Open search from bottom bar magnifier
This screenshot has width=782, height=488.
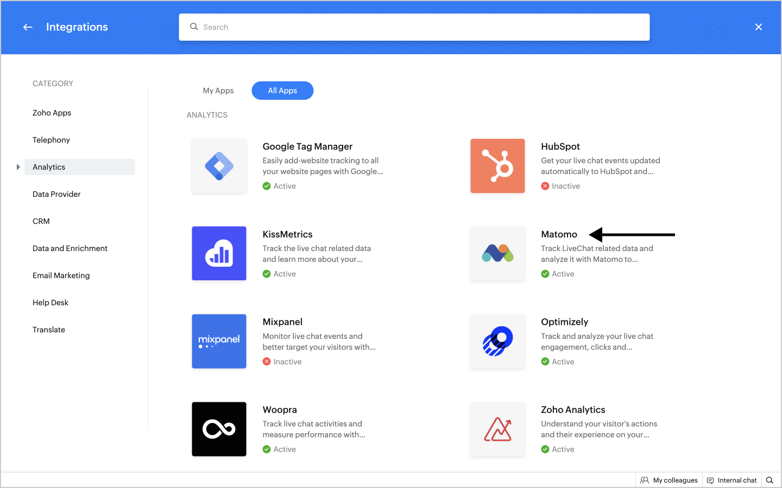[x=770, y=480]
